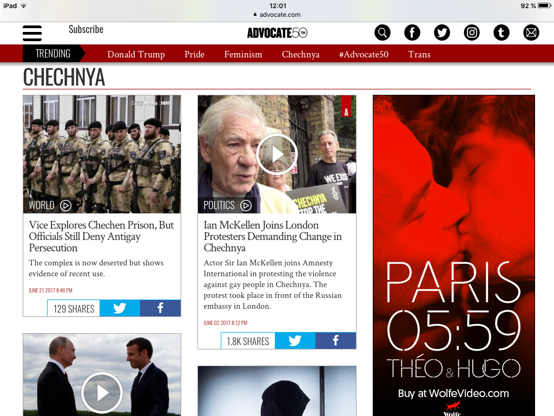Viewport: 554px width, 416px height.
Task: Open the search icon in header
Action: tap(382, 33)
